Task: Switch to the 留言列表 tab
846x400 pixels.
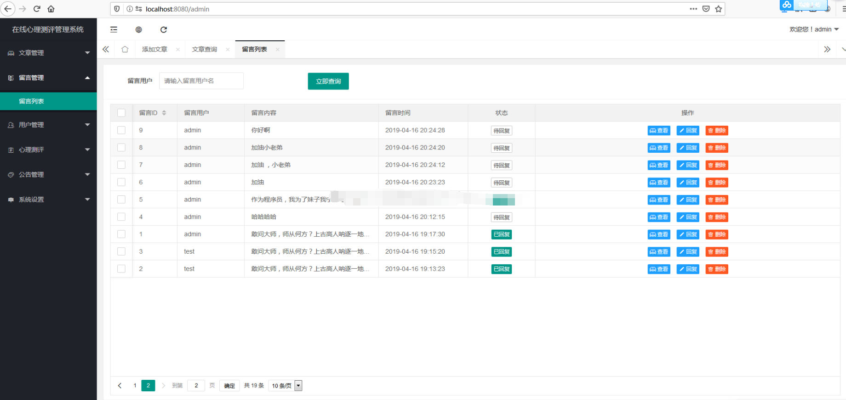Action: [254, 50]
